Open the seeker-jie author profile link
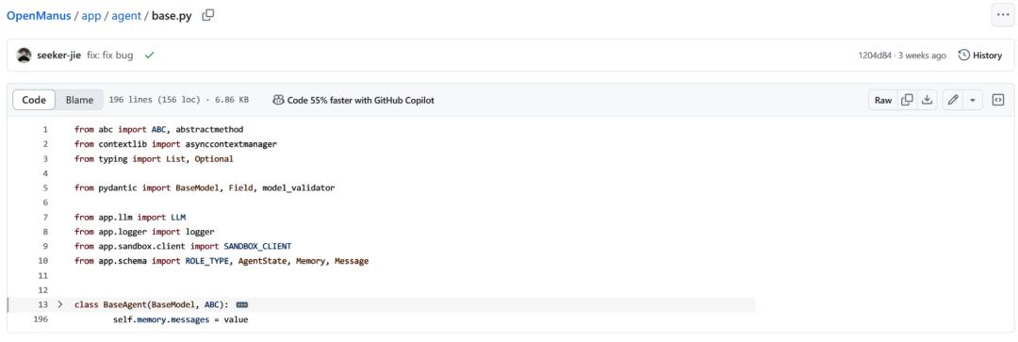1018x342 pixels. (59, 56)
